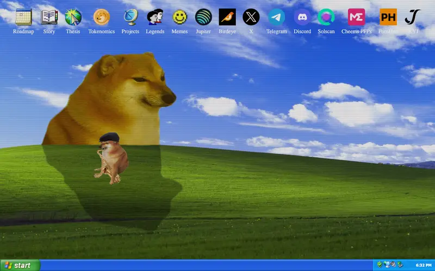Click the green security shield tray icon
This screenshot has height=271, width=435.
pos(380,264)
